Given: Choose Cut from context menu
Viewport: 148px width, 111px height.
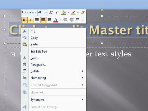Looking at the screenshot, I should click(x=54, y=31).
